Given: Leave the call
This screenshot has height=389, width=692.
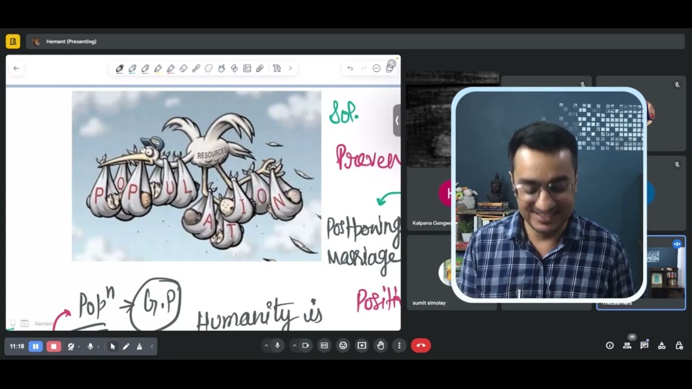Looking at the screenshot, I should [421, 346].
